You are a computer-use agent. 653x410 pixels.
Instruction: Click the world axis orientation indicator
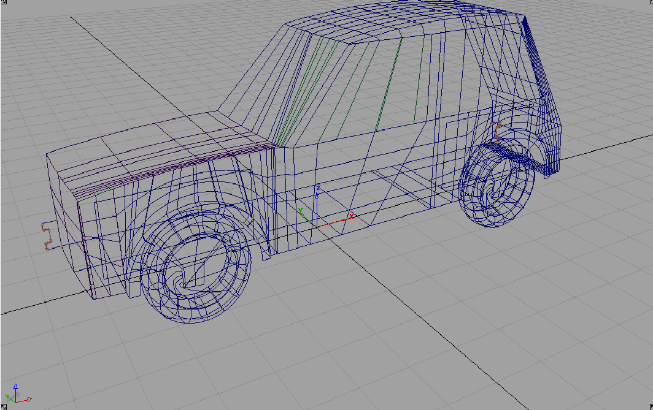pyautogui.click(x=18, y=393)
